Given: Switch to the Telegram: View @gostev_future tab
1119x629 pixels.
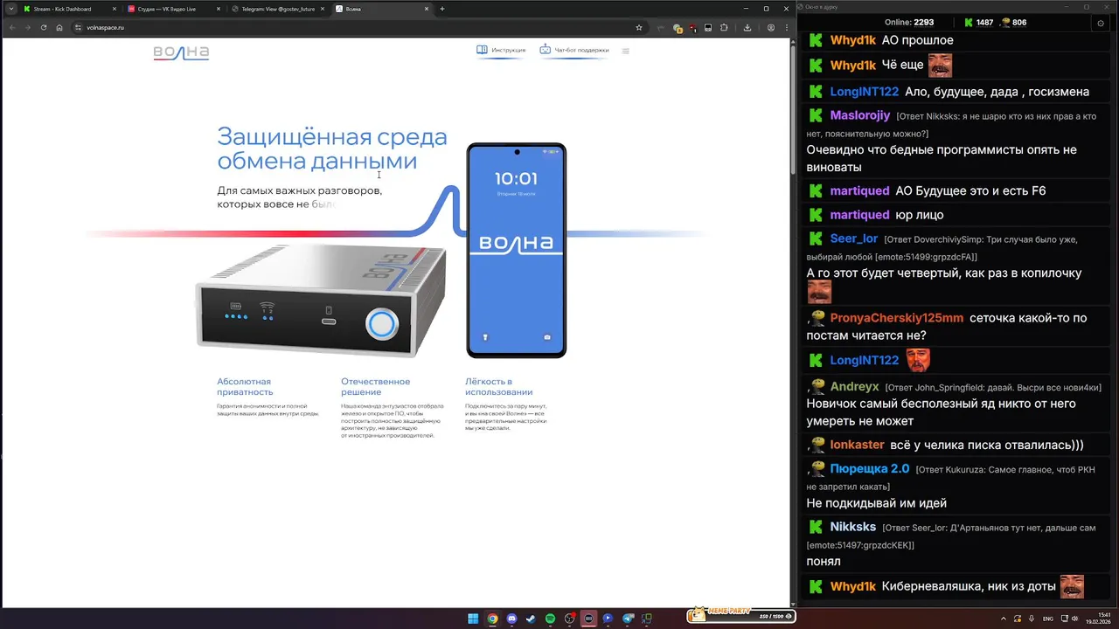Looking at the screenshot, I should (277, 9).
